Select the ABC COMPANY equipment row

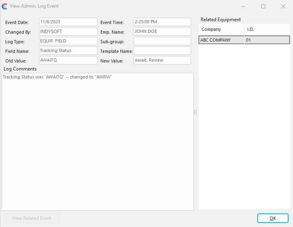point(221,40)
